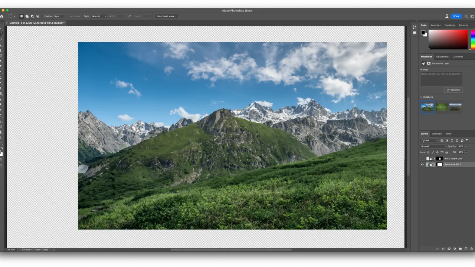The image size is (475, 267).
Task: Switch to the Paths tab
Action: (x=449, y=133)
